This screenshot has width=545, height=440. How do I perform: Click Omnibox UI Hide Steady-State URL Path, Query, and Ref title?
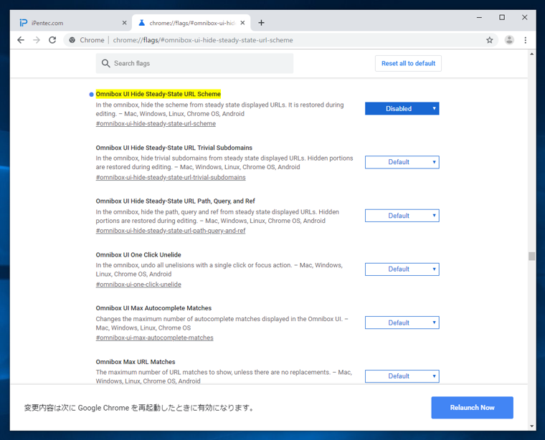tap(176, 201)
